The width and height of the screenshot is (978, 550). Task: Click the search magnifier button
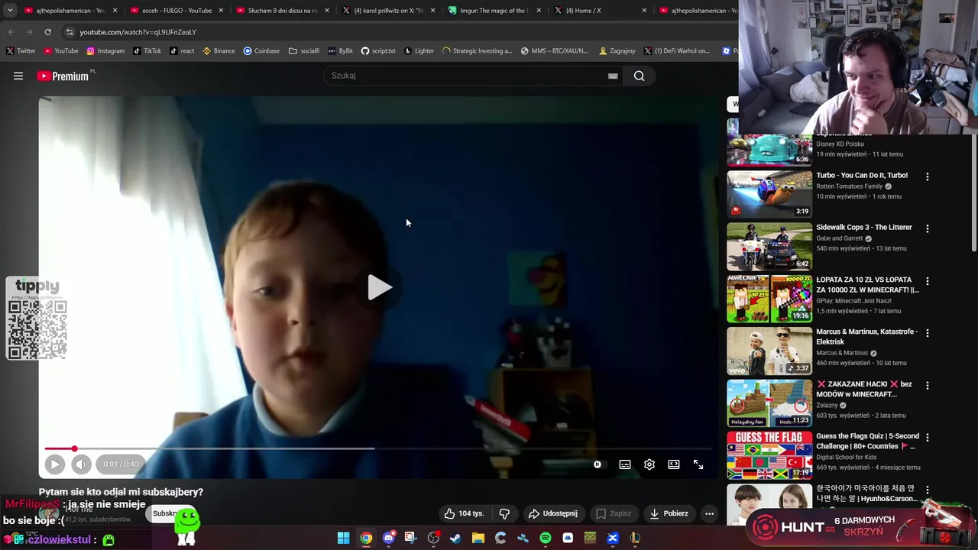pos(640,76)
